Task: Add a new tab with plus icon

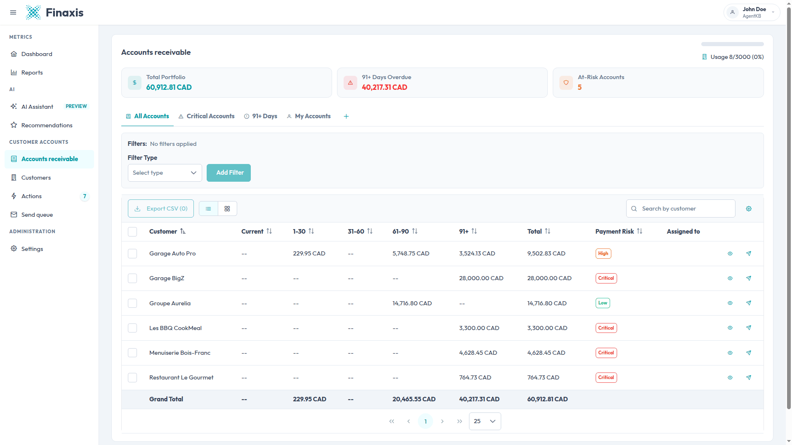Action: tap(346, 117)
